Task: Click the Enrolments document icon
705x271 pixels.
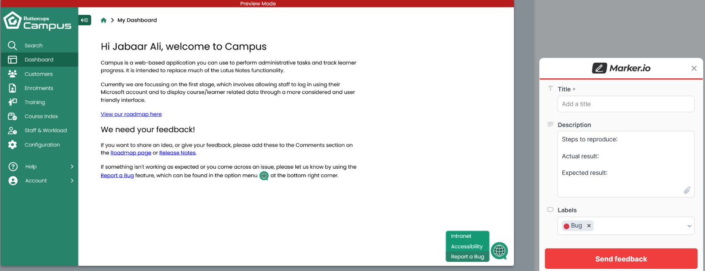Action: click(x=12, y=88)
